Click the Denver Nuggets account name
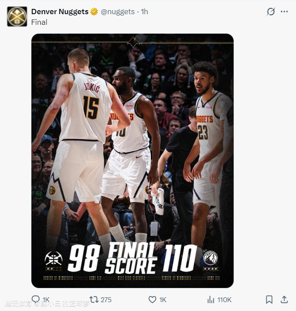Screen dimensions: 296x311 60,12
